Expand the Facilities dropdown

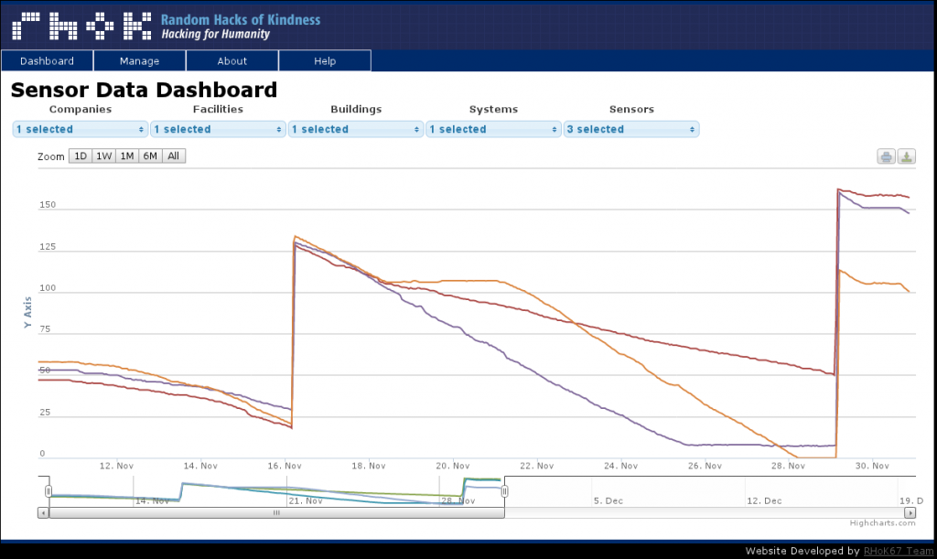click(218, 129)
